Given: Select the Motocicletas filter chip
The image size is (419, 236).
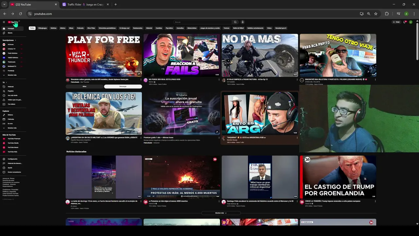Looking at the screenshot, I should point(192,28).
